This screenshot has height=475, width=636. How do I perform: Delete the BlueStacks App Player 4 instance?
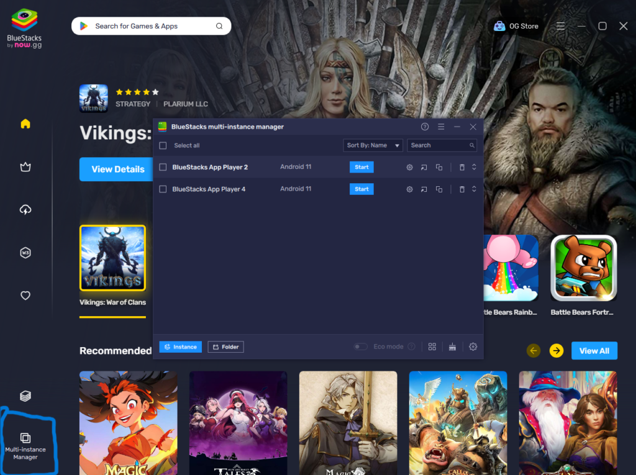461,189
